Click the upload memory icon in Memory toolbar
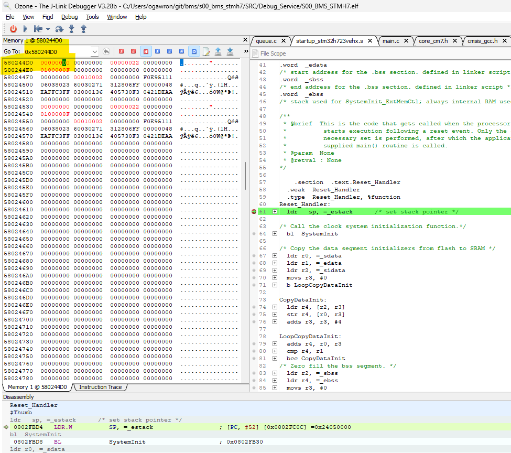The image size is (511, 453). point(218,51)
